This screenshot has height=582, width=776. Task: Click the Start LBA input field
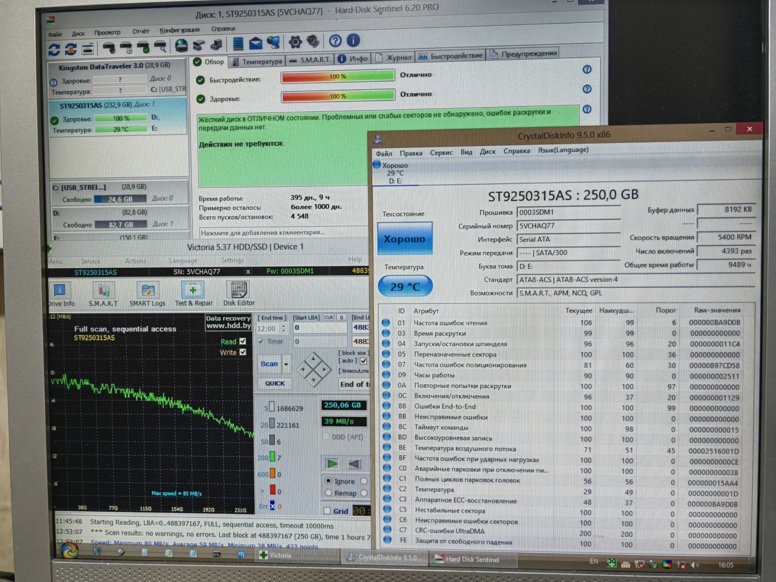tap(320, 327)
